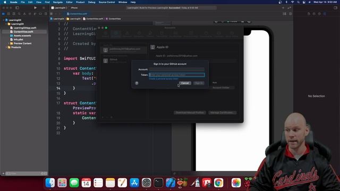Open the Source Control menu
The height and width of the screenshot is (191, 340).
(x=107, y=2)
